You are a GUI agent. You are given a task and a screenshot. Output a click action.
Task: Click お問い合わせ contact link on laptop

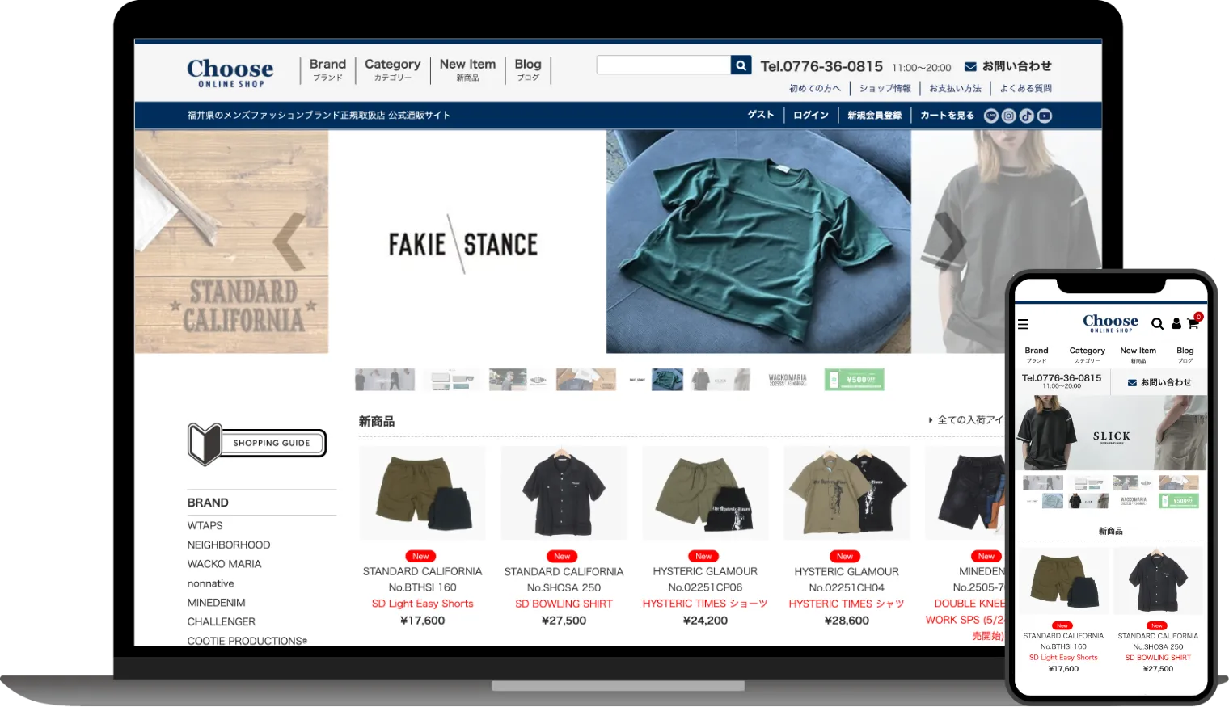[1016, 66]
